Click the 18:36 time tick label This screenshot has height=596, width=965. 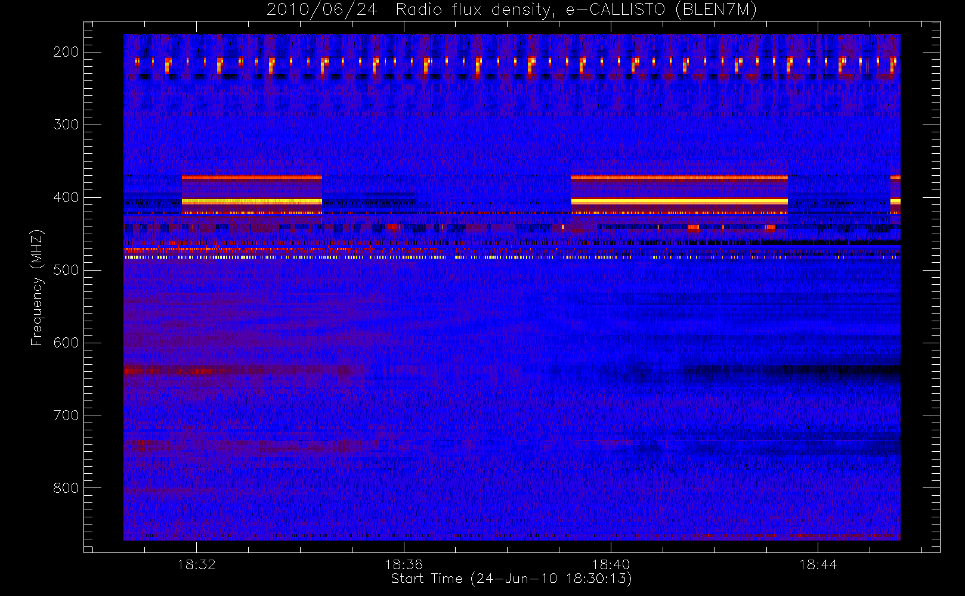[x=404, y=565]
